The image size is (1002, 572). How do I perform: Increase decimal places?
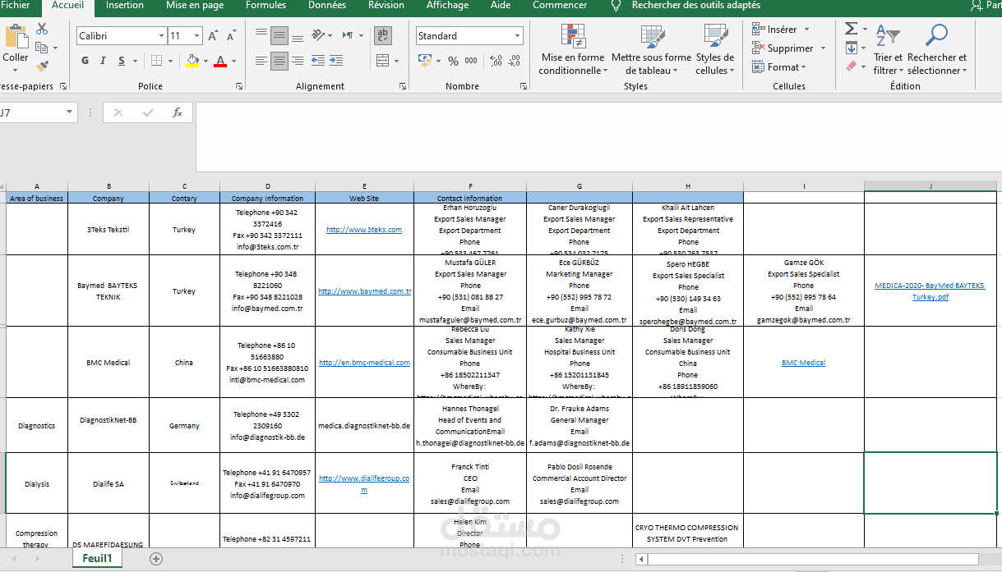tap(496, 61)
